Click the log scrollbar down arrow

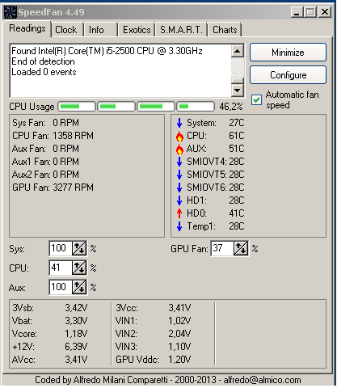pyautogui.click(x=238, y=90)
